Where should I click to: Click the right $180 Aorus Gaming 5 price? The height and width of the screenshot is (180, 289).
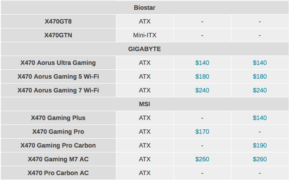(x=260, y=76)
